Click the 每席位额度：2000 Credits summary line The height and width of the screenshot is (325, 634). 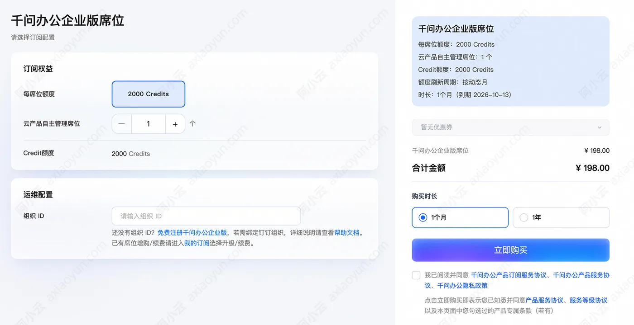(456, 44)
